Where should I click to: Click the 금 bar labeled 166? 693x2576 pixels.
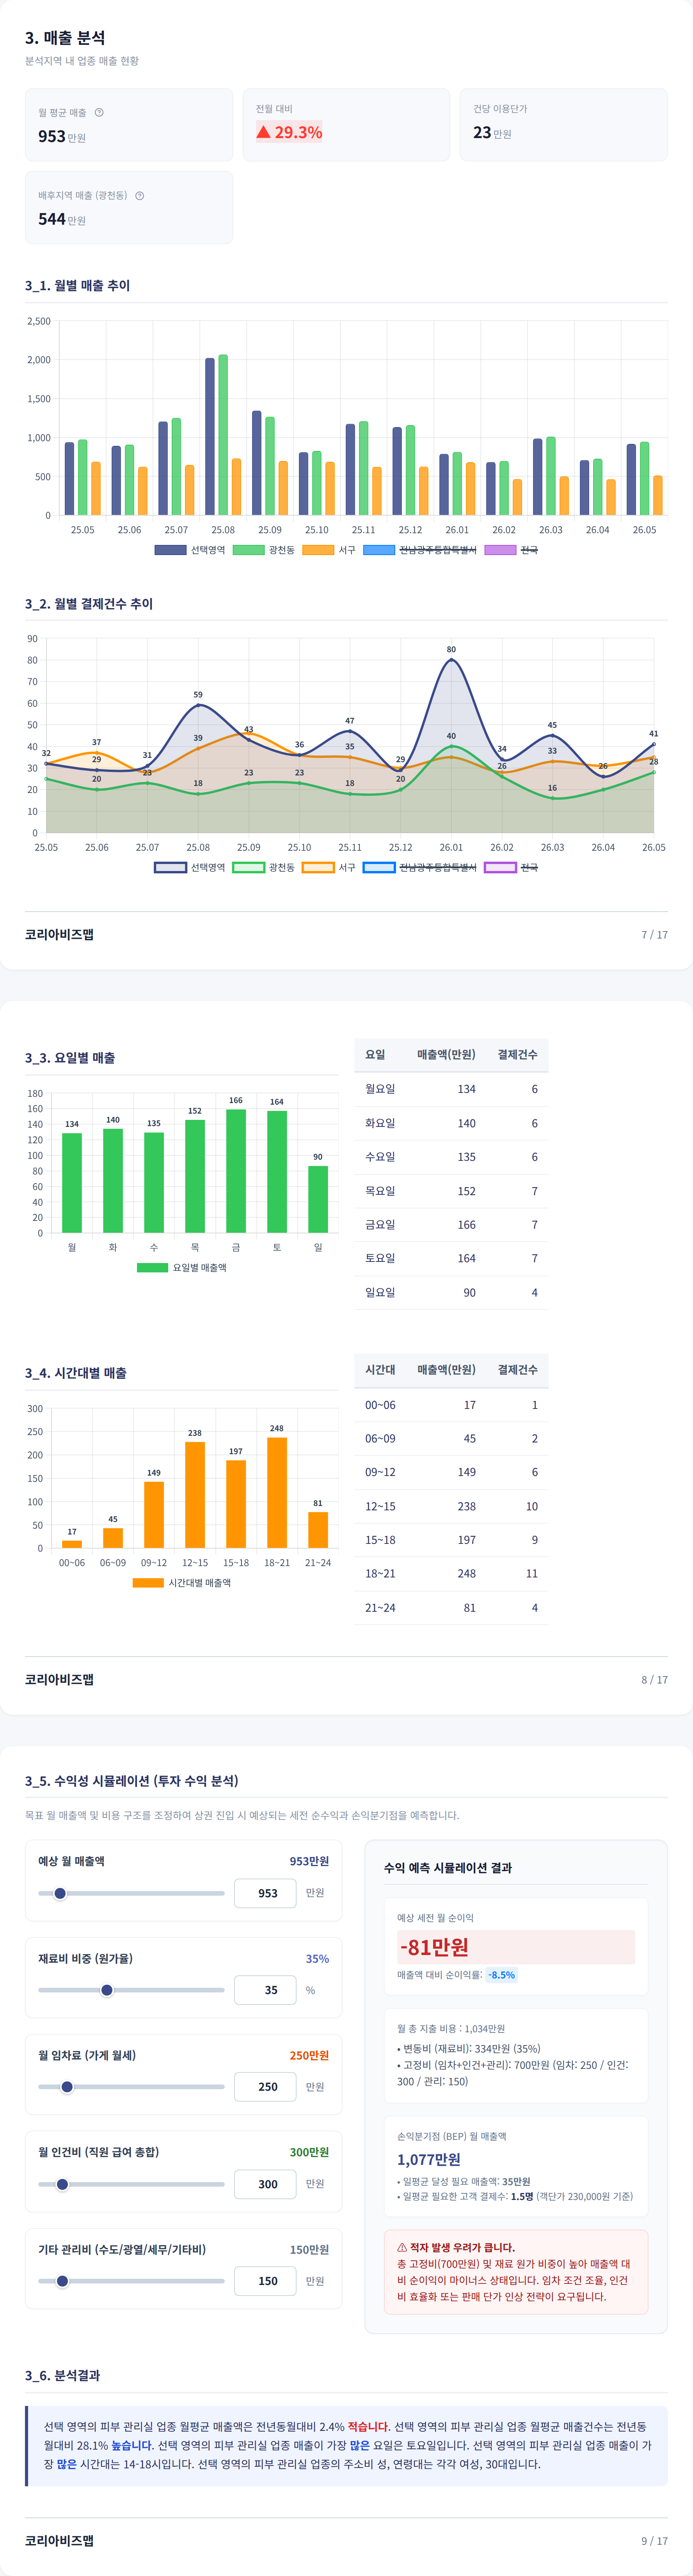click(x=236, y=1171)
